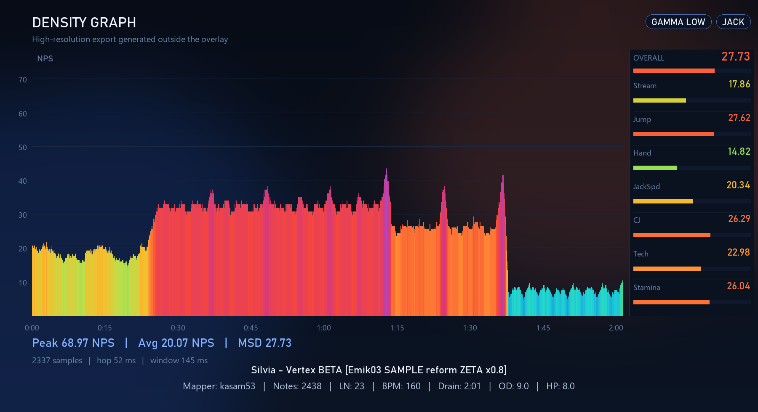Select the JACK mode badge

pyautogui.click(x=733, y=21)
